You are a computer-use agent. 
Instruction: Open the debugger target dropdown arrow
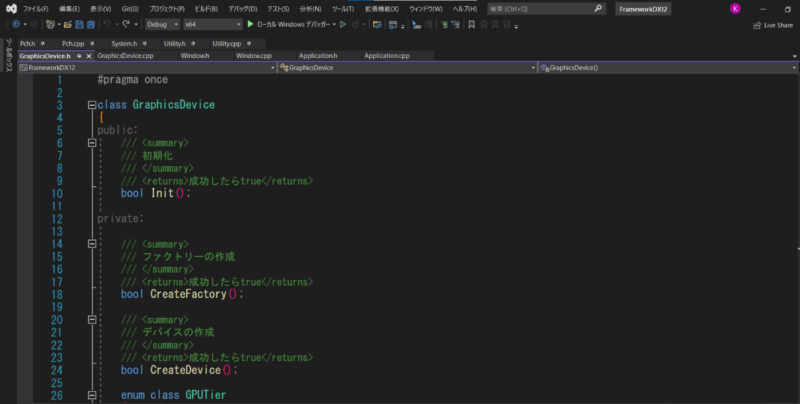pos(334,25)
